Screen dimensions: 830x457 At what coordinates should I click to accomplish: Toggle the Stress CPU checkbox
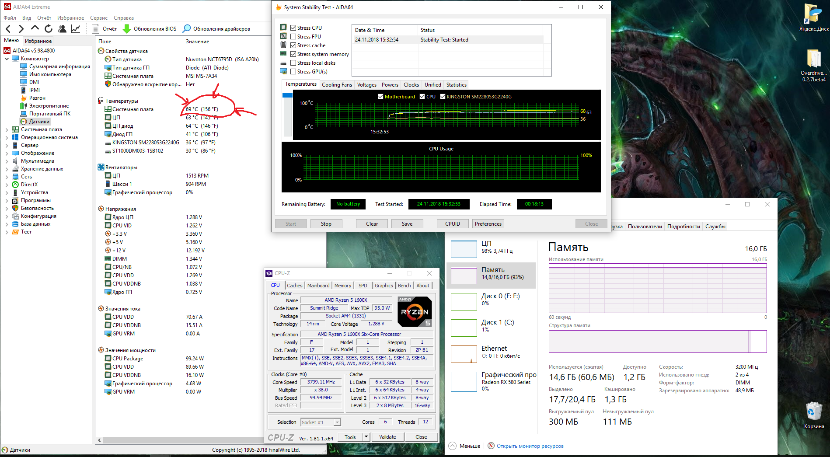click(293, 28)
